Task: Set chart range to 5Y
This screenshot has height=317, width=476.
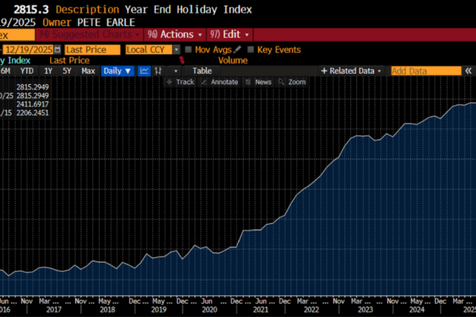Action: point(67,71)
